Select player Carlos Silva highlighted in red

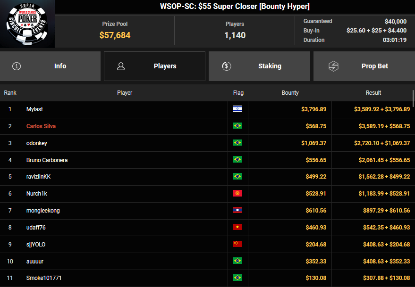pyautogui.click(x=41, y=126)
